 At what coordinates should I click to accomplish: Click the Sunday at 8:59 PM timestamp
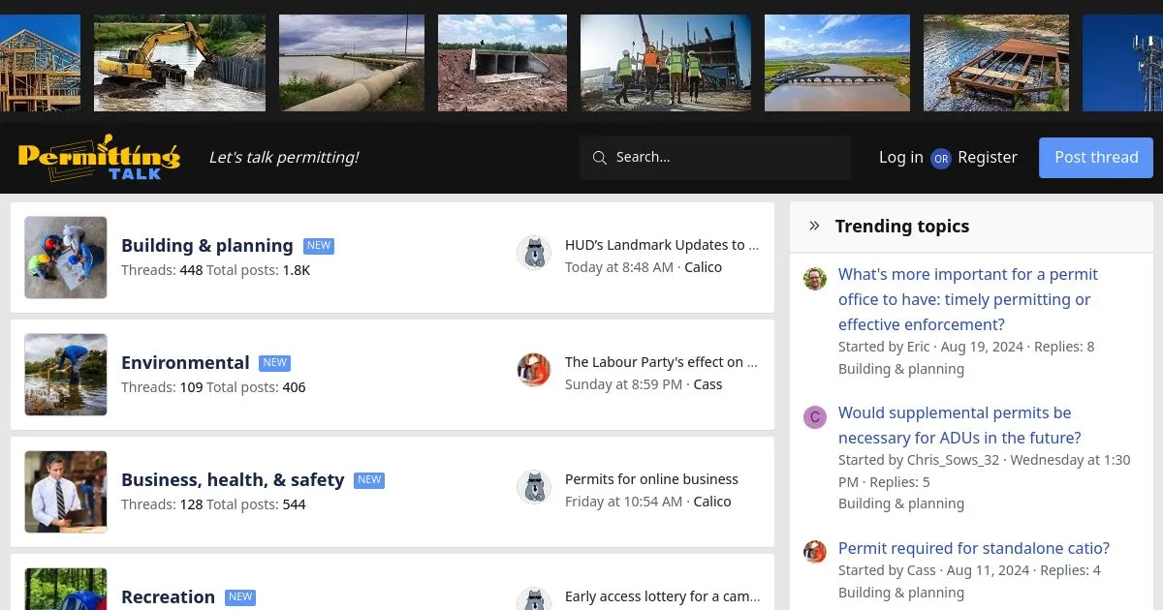(623, 384)
